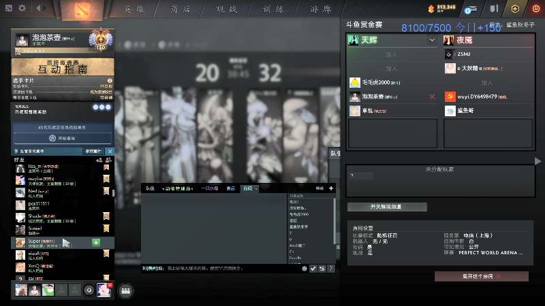Open the settings gear in top bar
The image size is (545, 306).
tap(22, 8)
